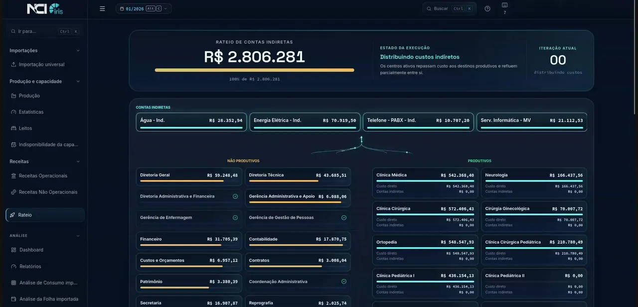This screenshot has height=307, width=638.
Task: Click the Patrimônio title
Action: (x=151, y=282)
